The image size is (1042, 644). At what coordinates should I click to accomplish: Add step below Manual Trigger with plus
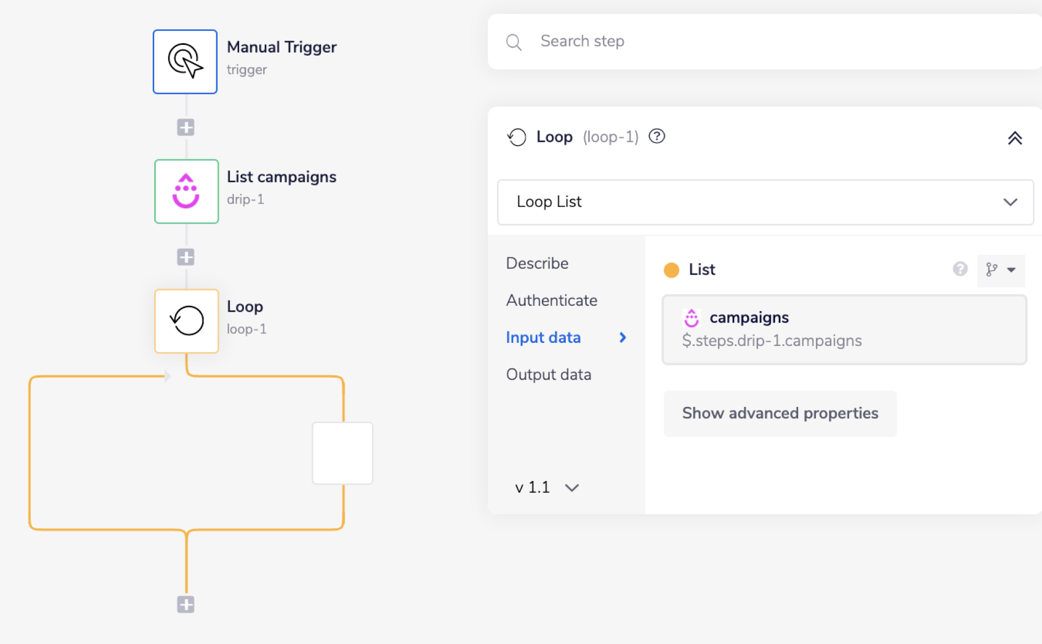(x=185, y=127)
